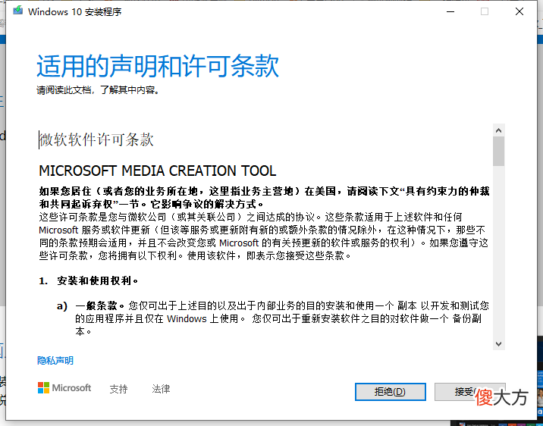Click the Windows 10 setup title bar icon
Image resolution: width=543 pixels, height=426 pixels.
17,11
